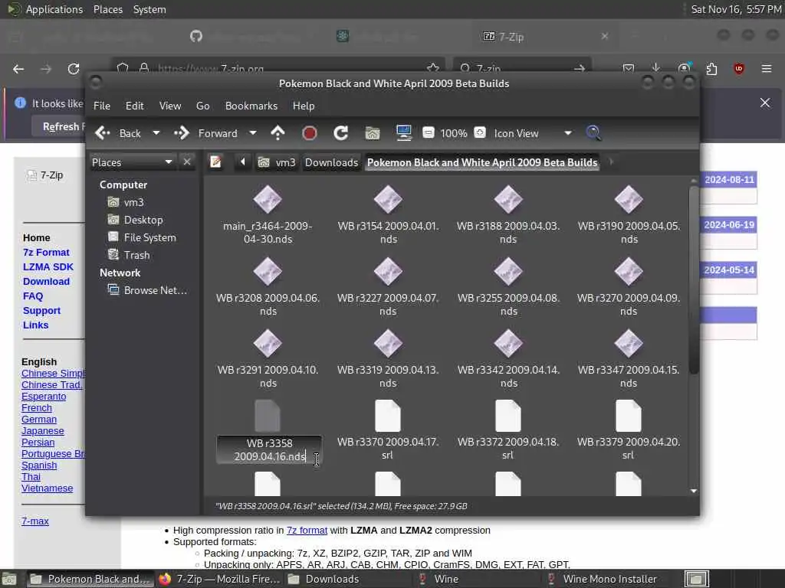Click the LZMA SDK link in Firefox
The image size is (785, 588).
(x=48, y=266)
